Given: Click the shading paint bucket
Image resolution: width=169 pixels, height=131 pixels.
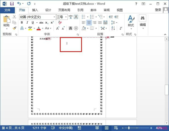Looking at the screenshot, I should [84, 28].
